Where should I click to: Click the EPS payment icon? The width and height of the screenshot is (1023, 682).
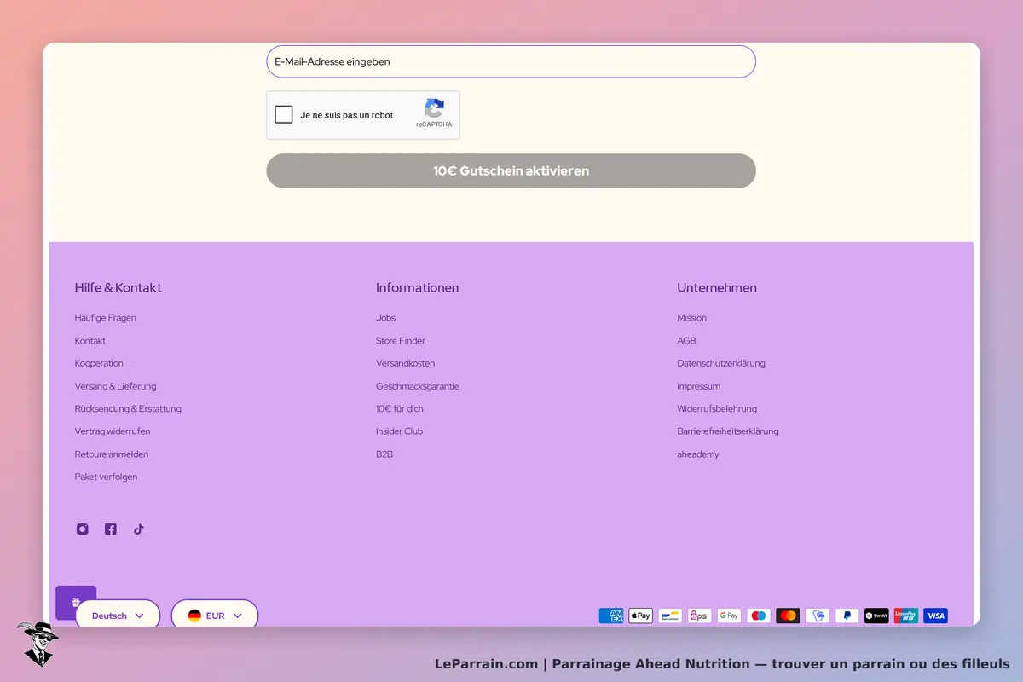coord(700,616)
